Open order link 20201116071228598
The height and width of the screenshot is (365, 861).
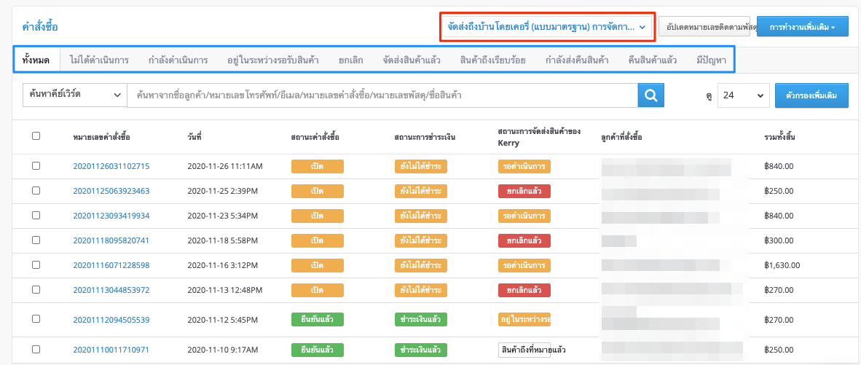click(111, 264)
